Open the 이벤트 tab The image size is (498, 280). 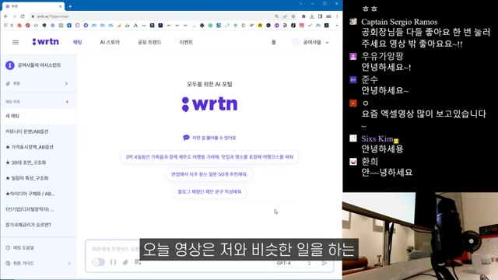coord(186,42)
